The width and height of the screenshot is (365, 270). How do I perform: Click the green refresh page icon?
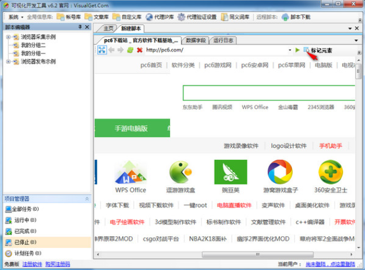(130, 50)
